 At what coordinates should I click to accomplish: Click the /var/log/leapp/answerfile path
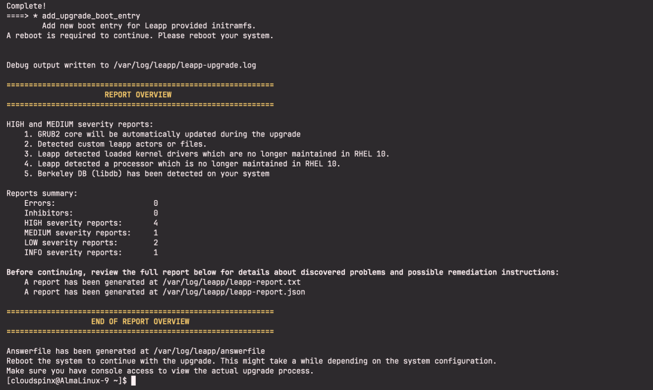(x=209, y=351)
